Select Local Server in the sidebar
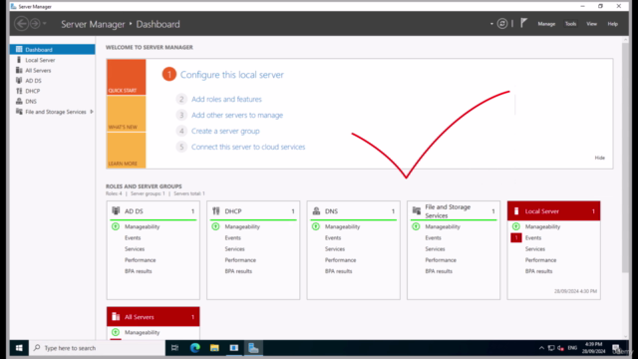This screenshot has height=359, width=638. click(53, 60)
